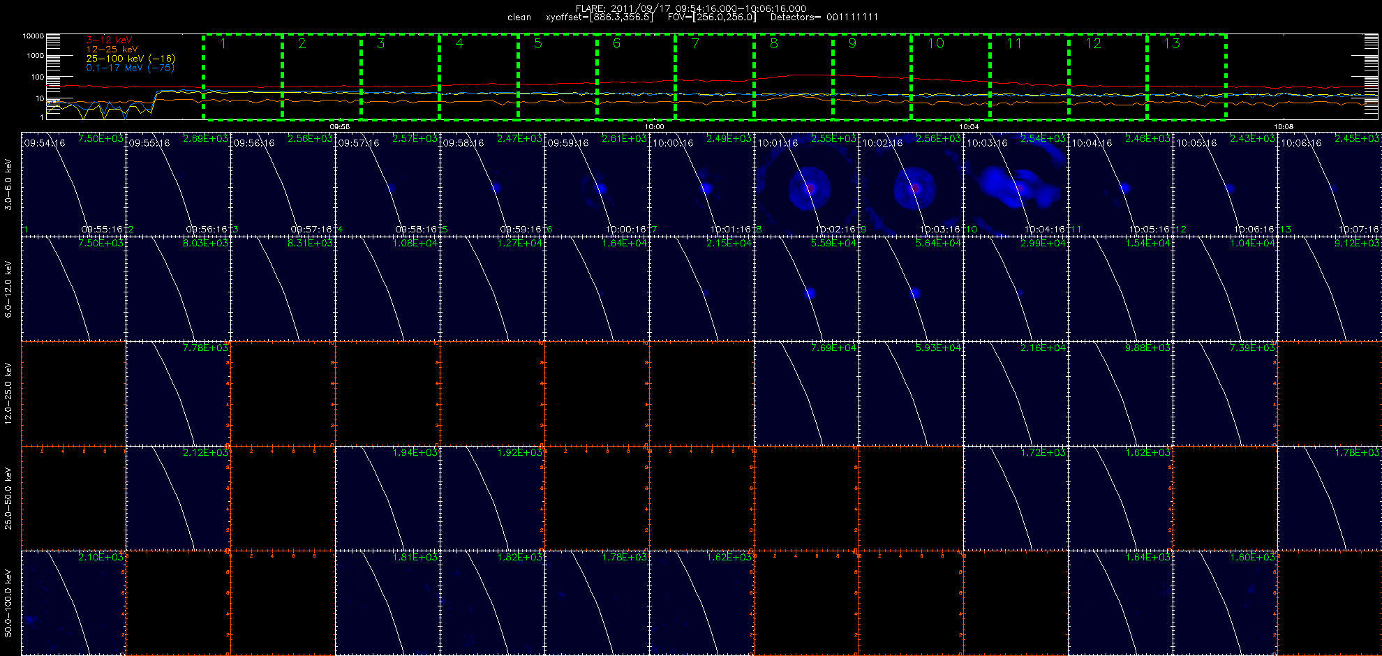The height and width of the screenshot is (656, 1382).
Task: Click the '25.0-50.0 keV' row label
Action: [8, 498]
